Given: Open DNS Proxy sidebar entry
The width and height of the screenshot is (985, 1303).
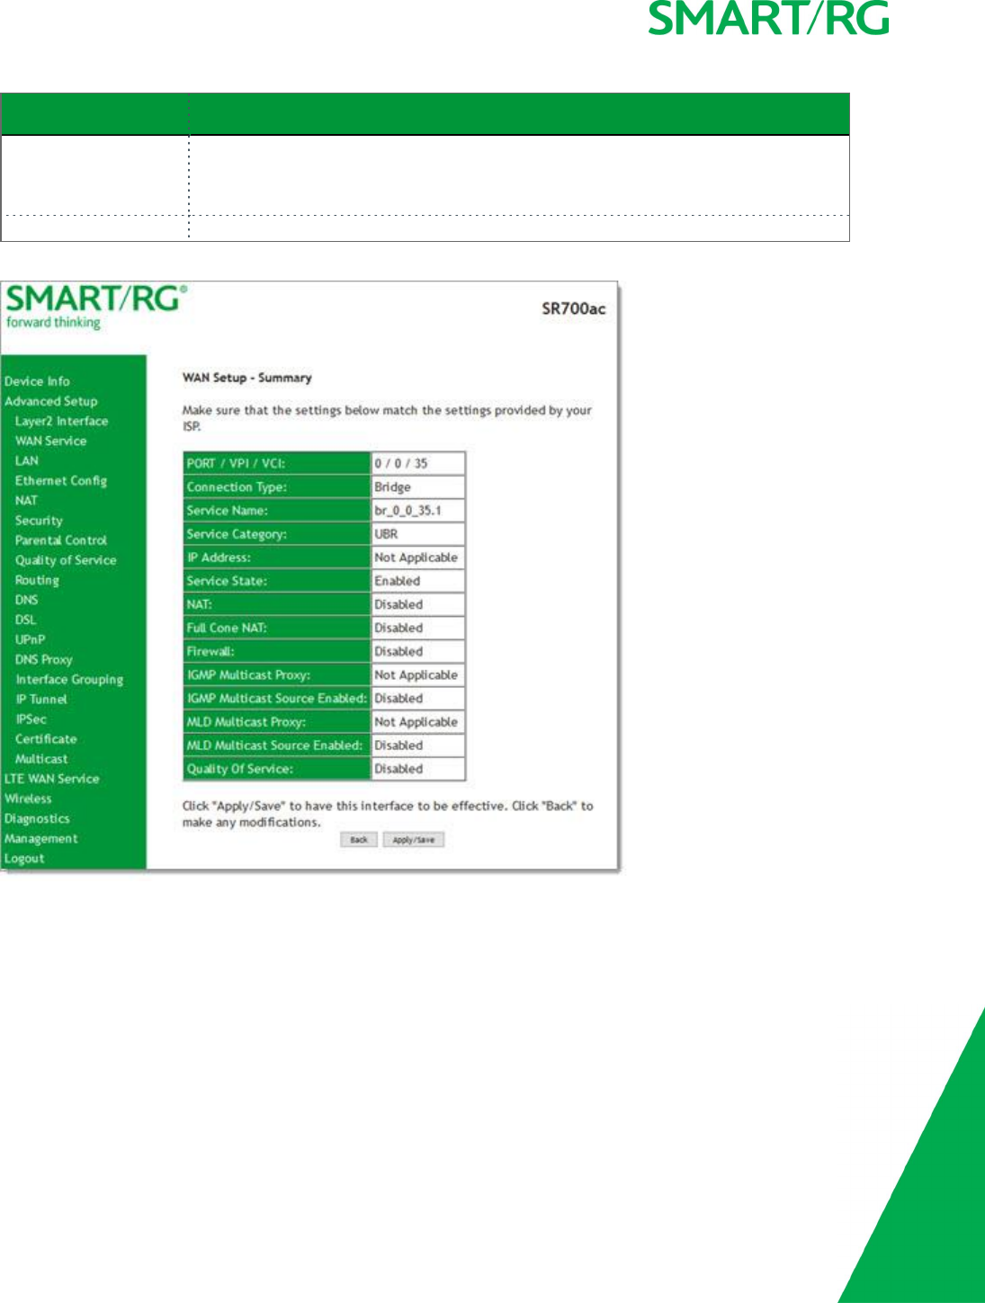Looking at the screenshot, I should 43,659.
